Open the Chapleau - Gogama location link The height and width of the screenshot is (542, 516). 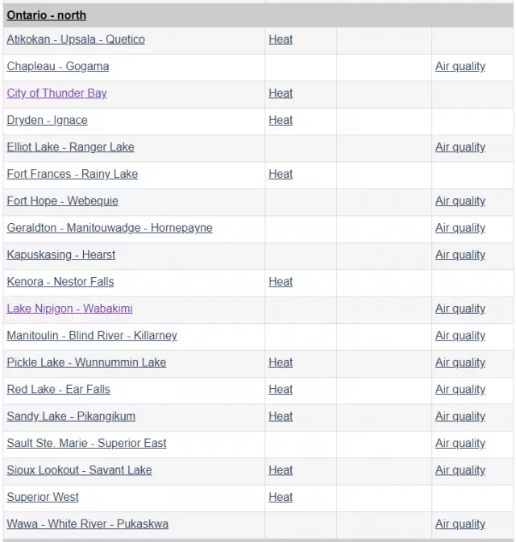point(58,66)
